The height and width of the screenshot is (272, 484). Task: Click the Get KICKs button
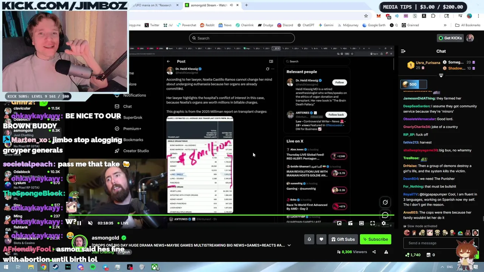450,38
